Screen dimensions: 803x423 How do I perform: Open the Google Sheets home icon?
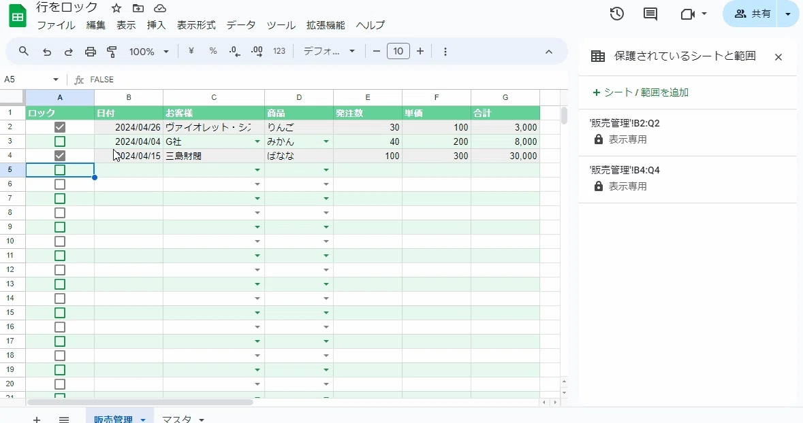click(x=18, y=16)
